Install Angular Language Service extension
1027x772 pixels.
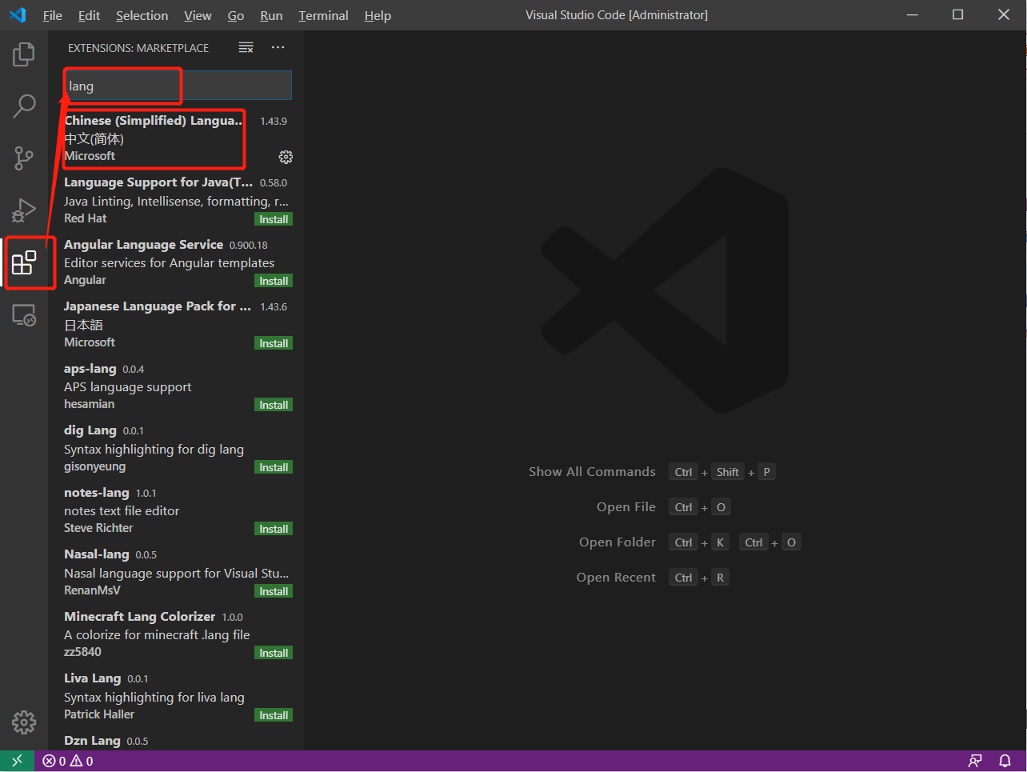pos(274,281)
